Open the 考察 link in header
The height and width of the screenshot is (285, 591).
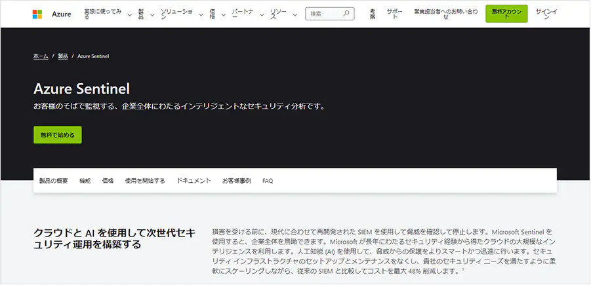[x=373, y=14]
